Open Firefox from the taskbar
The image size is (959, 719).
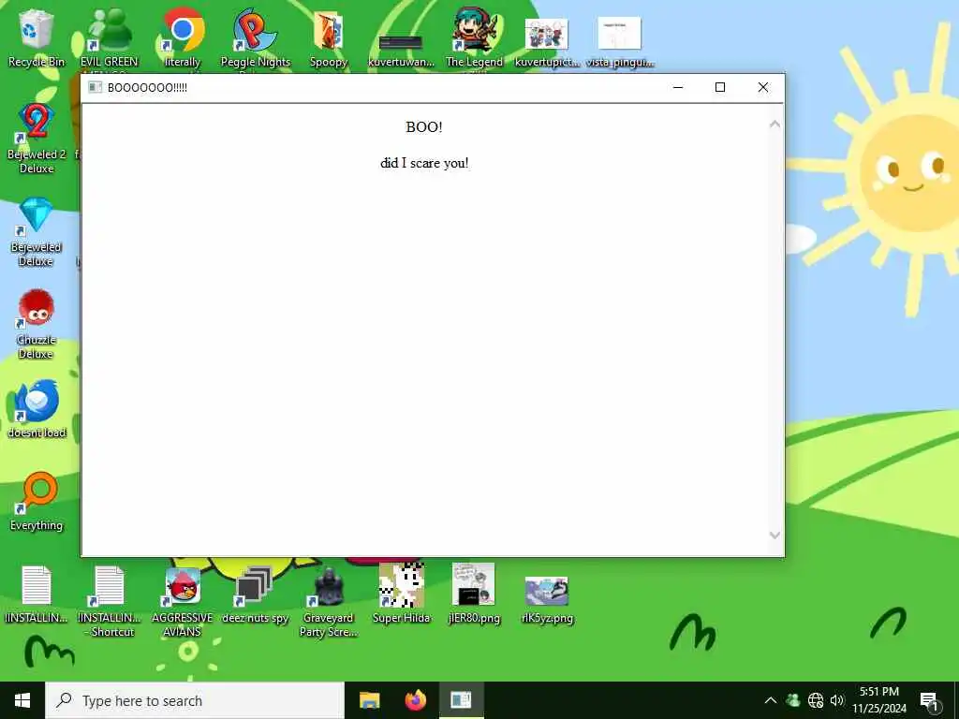click(x=415, y=700)
